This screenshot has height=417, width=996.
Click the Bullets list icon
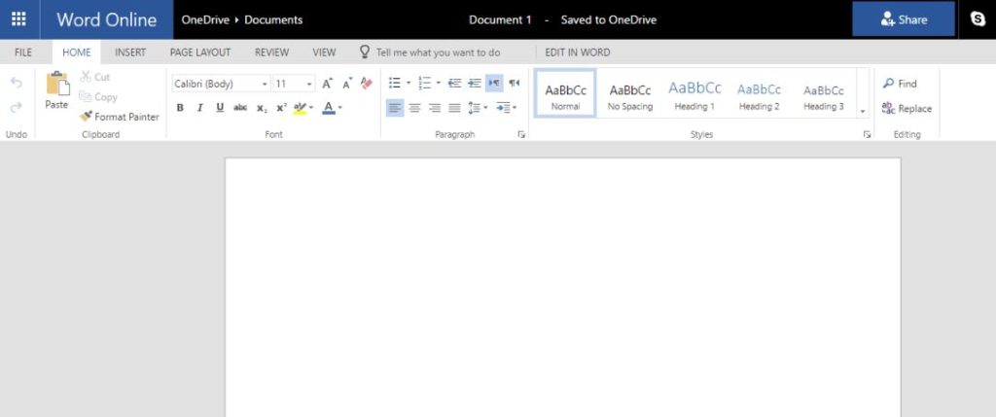point(395,84)
